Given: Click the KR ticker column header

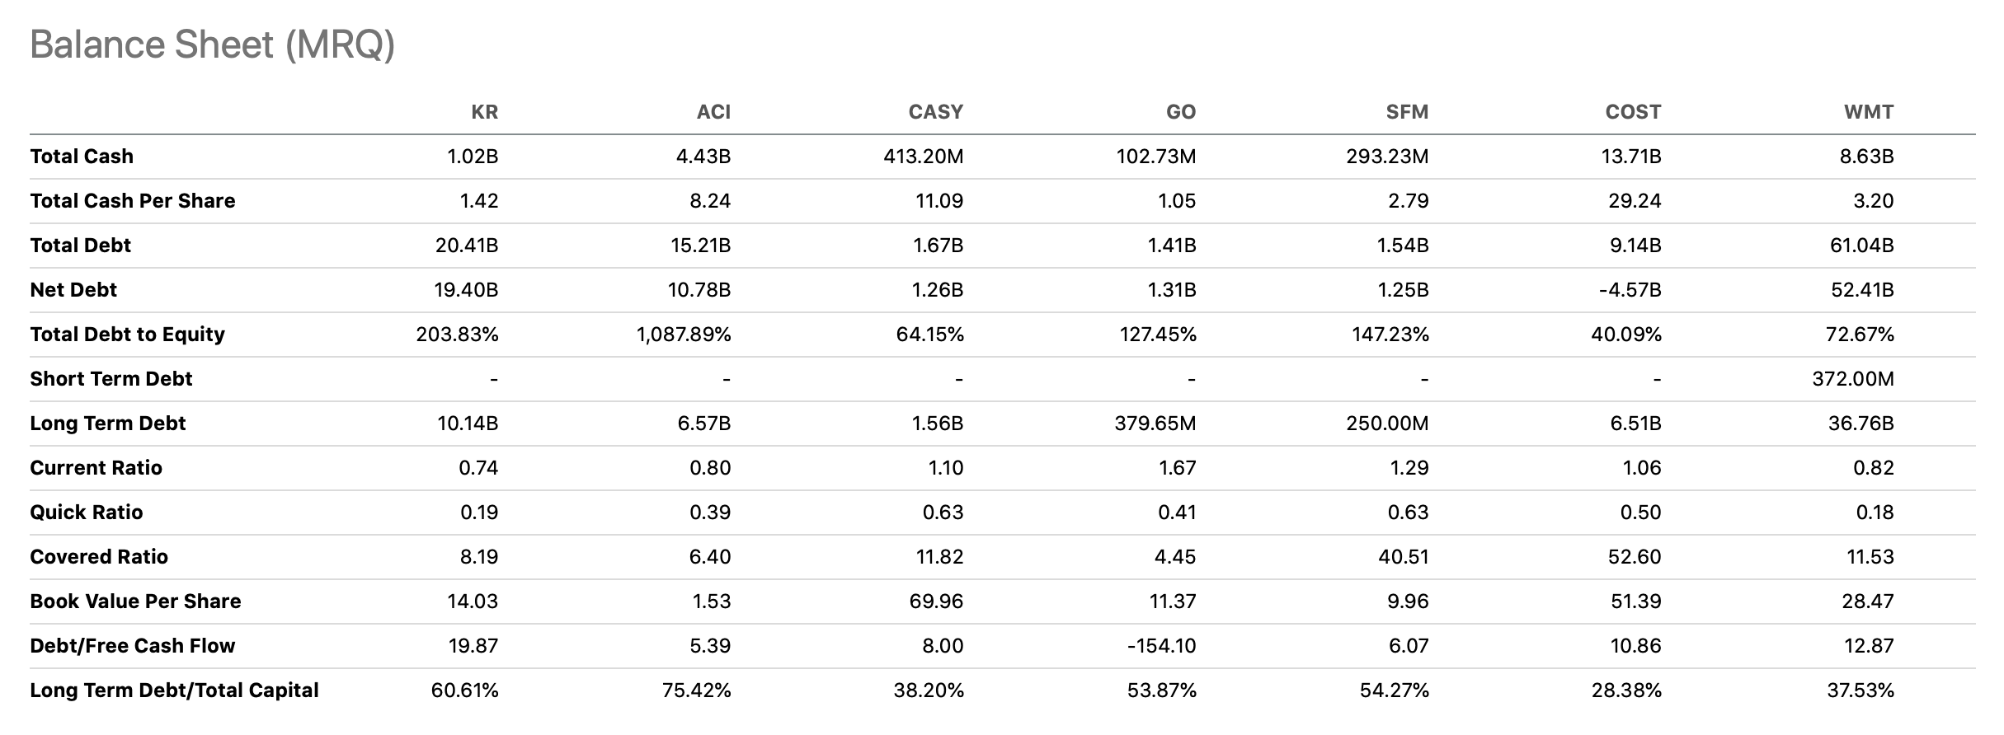Looking at the screenshot, I should [484, 112].
